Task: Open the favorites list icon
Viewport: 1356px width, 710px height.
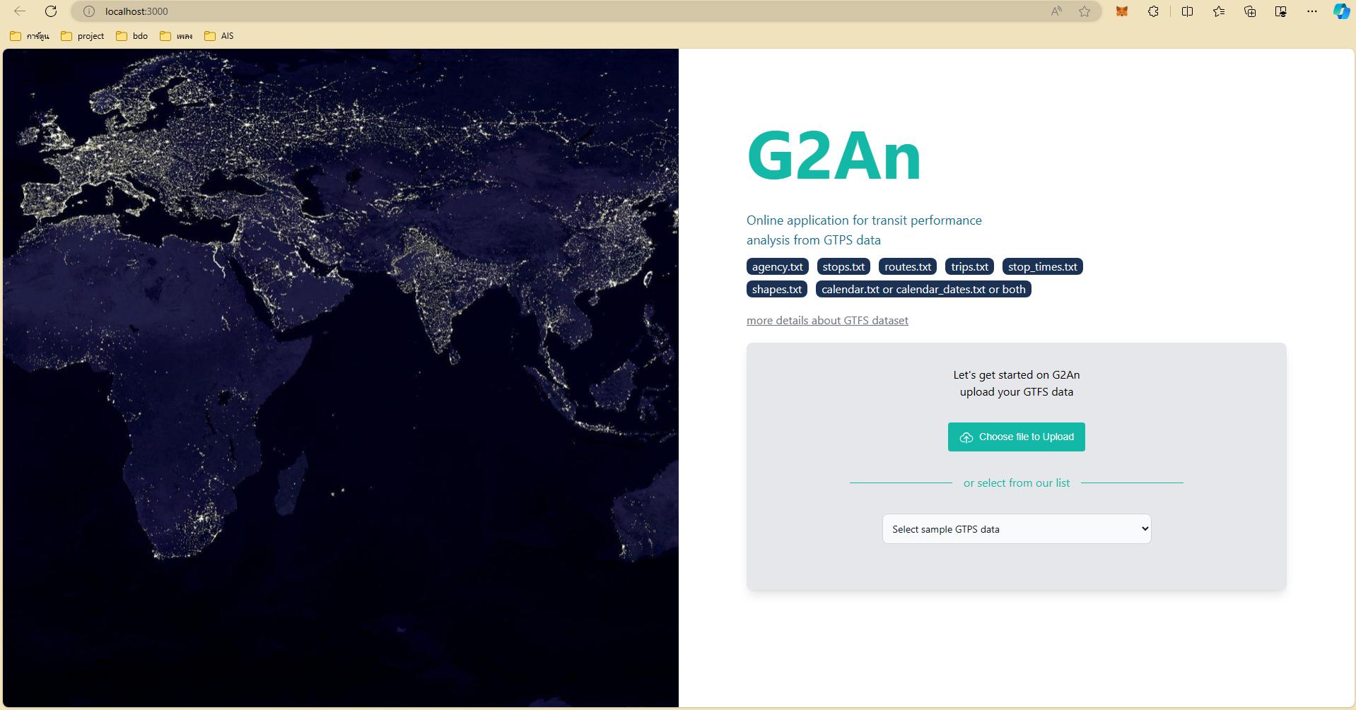Action: tap(1219, 11)
